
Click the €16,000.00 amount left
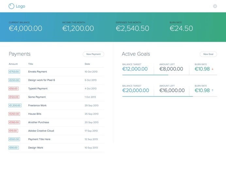172,91
